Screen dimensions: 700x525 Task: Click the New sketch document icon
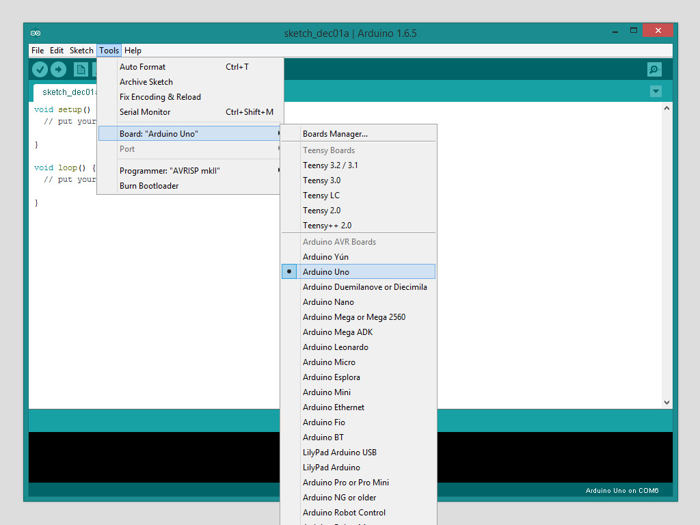tap(81, 69)
